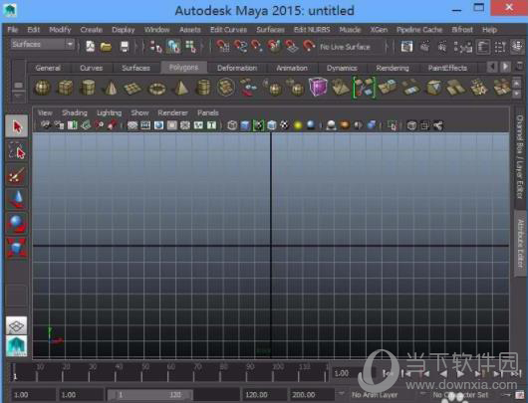Viewport: 528px width, 403px height.
Task: Switch to the Dynamics shelf tab
Action: 342,68
